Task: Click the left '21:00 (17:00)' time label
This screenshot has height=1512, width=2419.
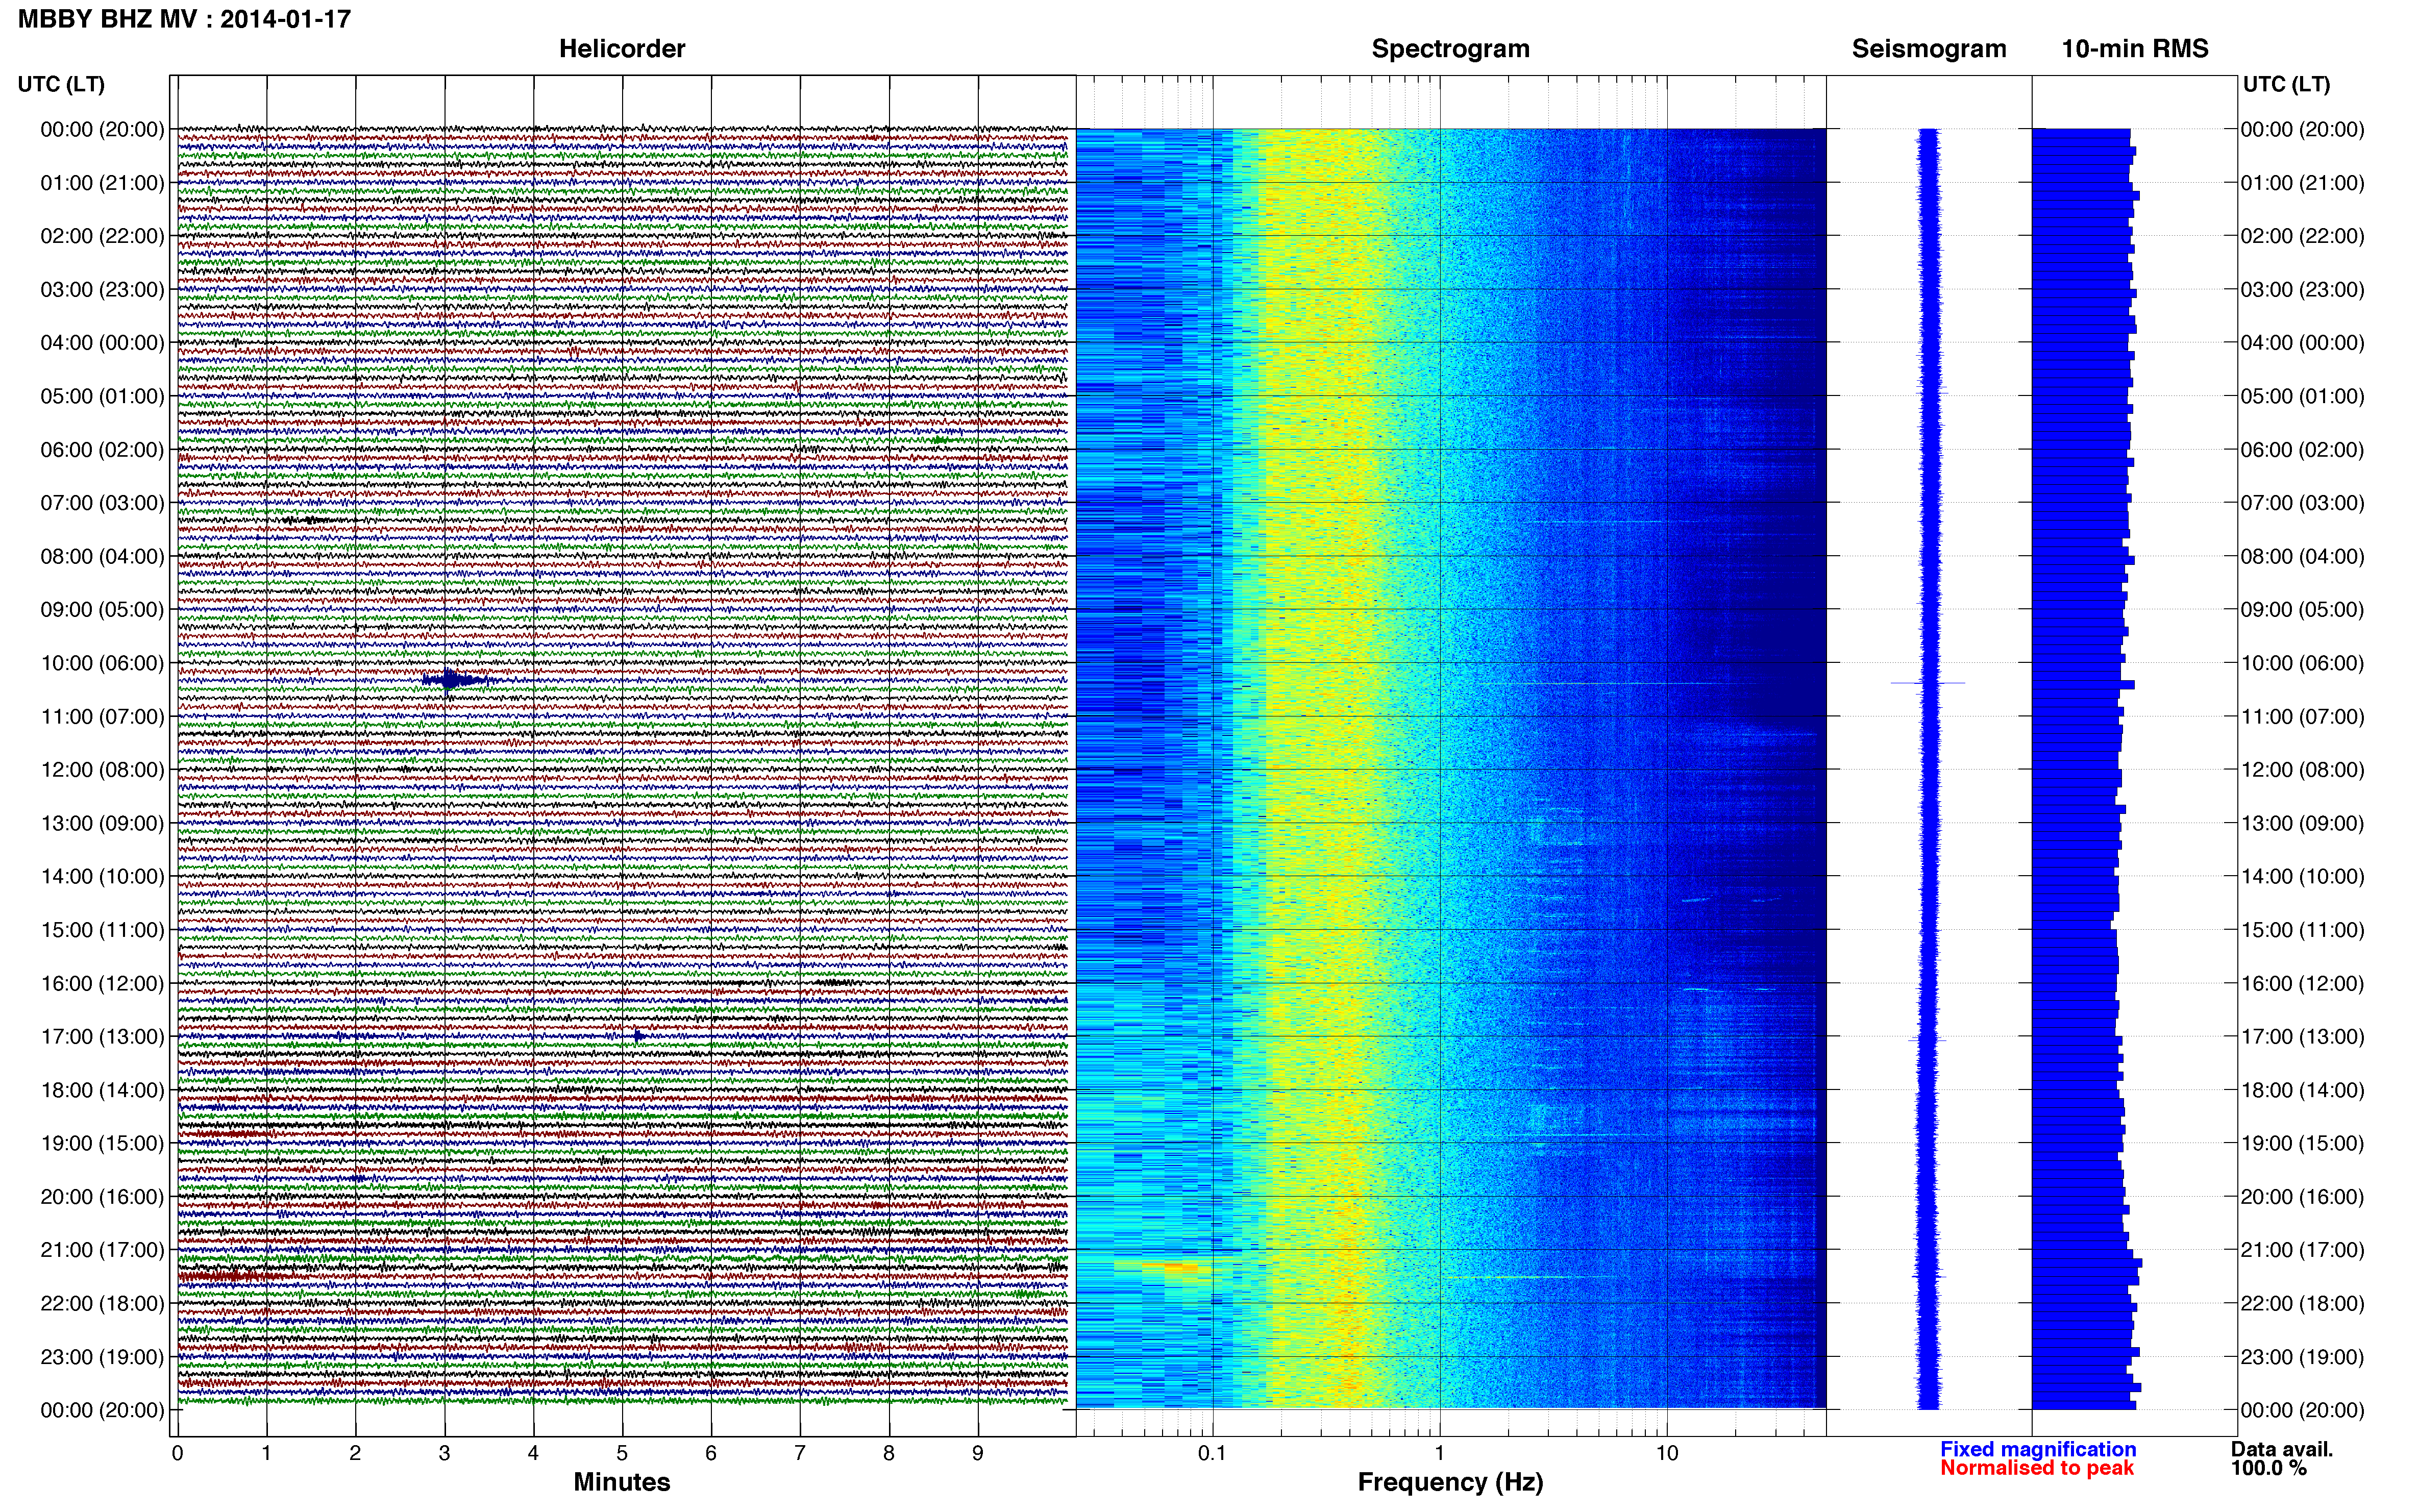Action: (102, 1250)
